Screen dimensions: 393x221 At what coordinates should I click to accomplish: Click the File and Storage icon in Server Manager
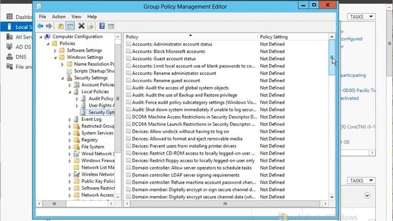point(10,67)
